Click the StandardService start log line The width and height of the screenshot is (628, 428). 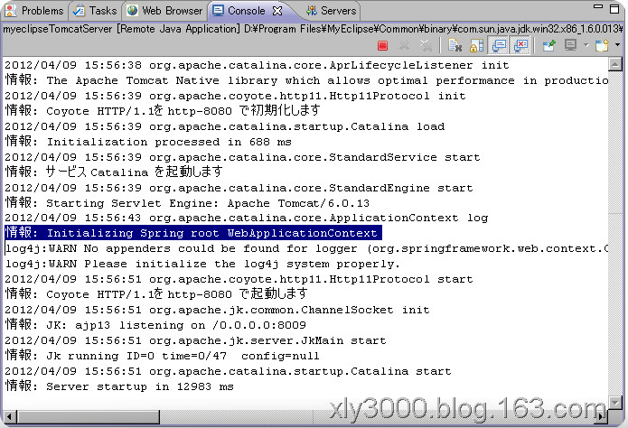242,157
